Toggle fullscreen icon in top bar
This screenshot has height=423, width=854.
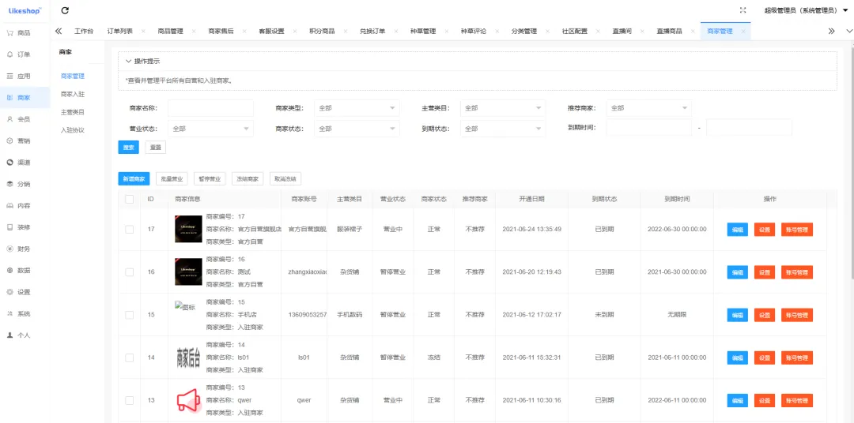point(743,10)
